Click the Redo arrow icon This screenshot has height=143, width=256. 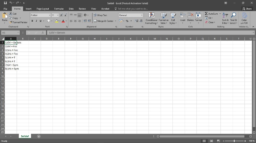click(17, 3)
